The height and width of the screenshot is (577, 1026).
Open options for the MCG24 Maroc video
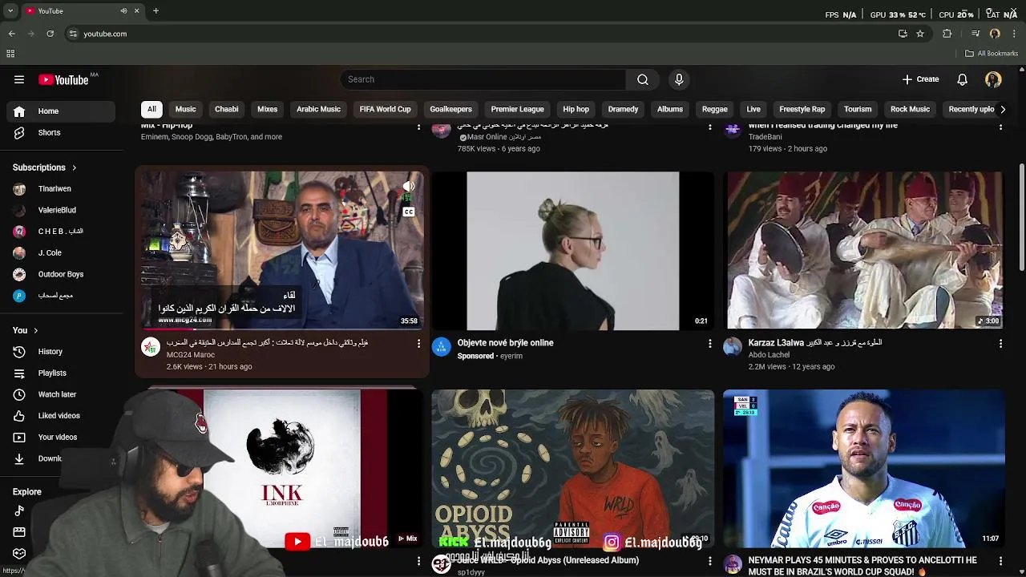[418, 344]
